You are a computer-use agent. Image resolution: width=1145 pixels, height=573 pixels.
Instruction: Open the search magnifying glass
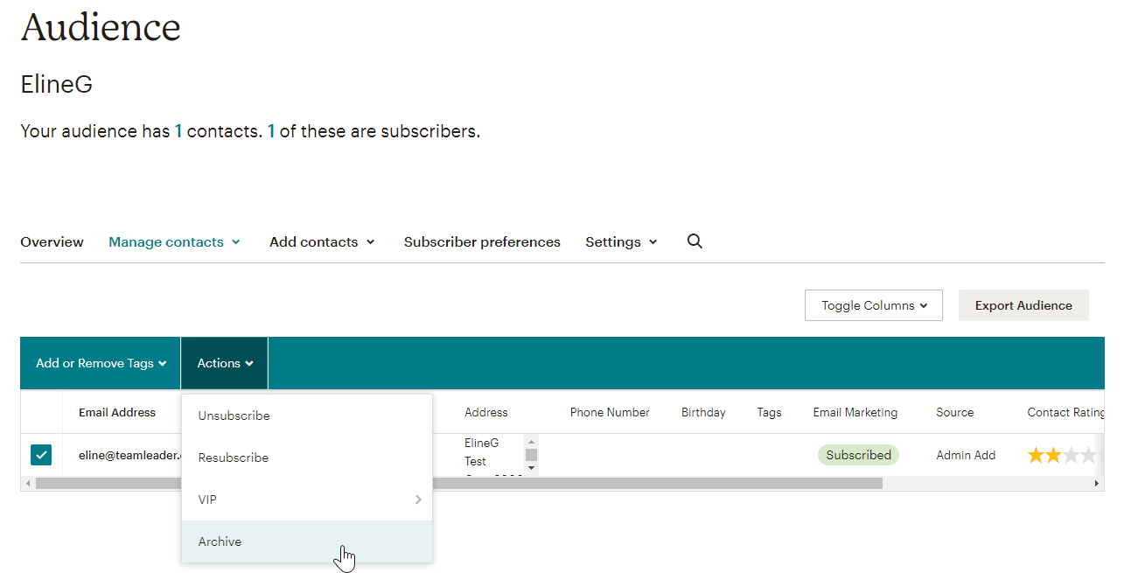point(695,241)
